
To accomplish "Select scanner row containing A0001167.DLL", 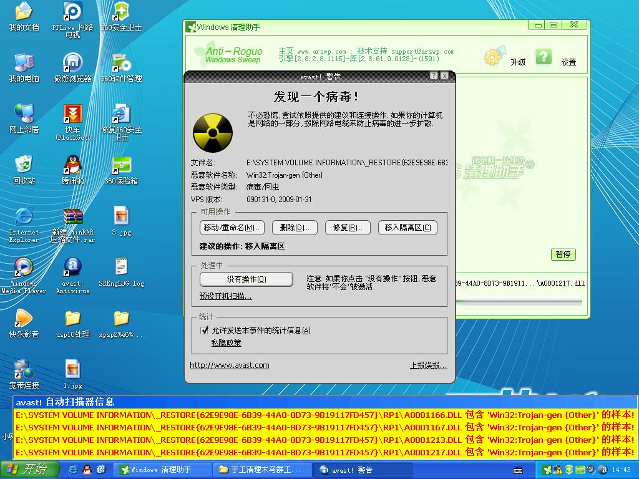I will point(324,428).
